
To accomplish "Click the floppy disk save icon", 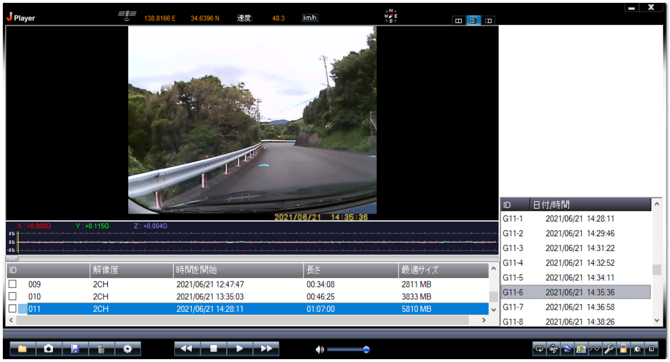I will click(x=74, y=349).
